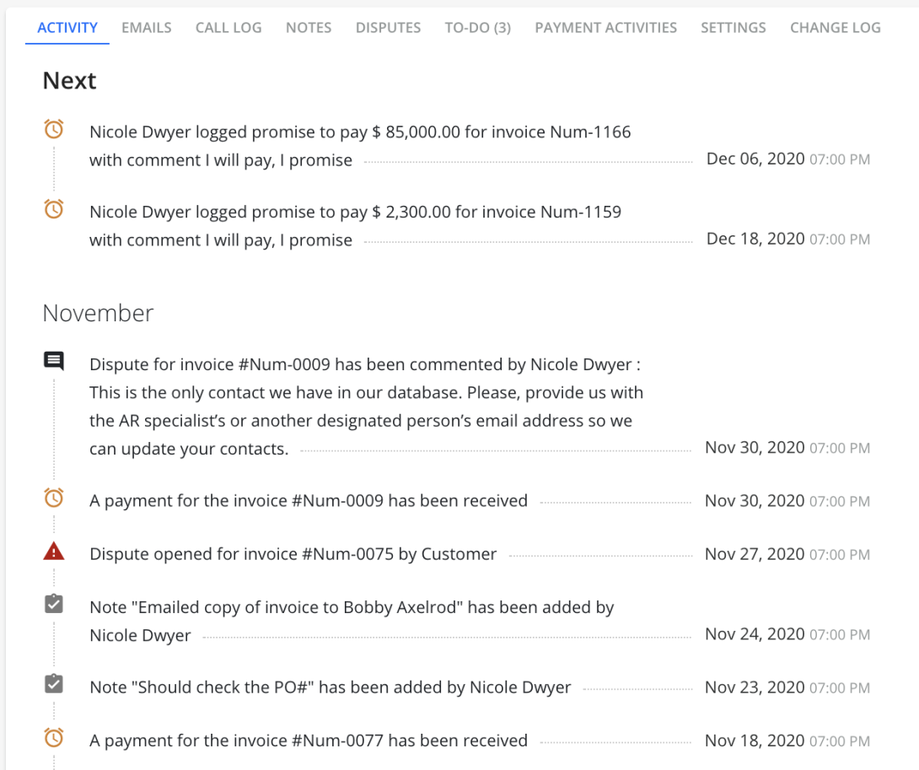
Task: Open the Disputes tab
Action: click(388, 28)
